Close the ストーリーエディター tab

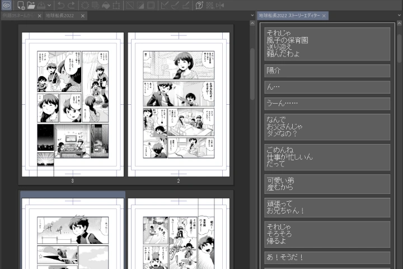pos(324,16)
